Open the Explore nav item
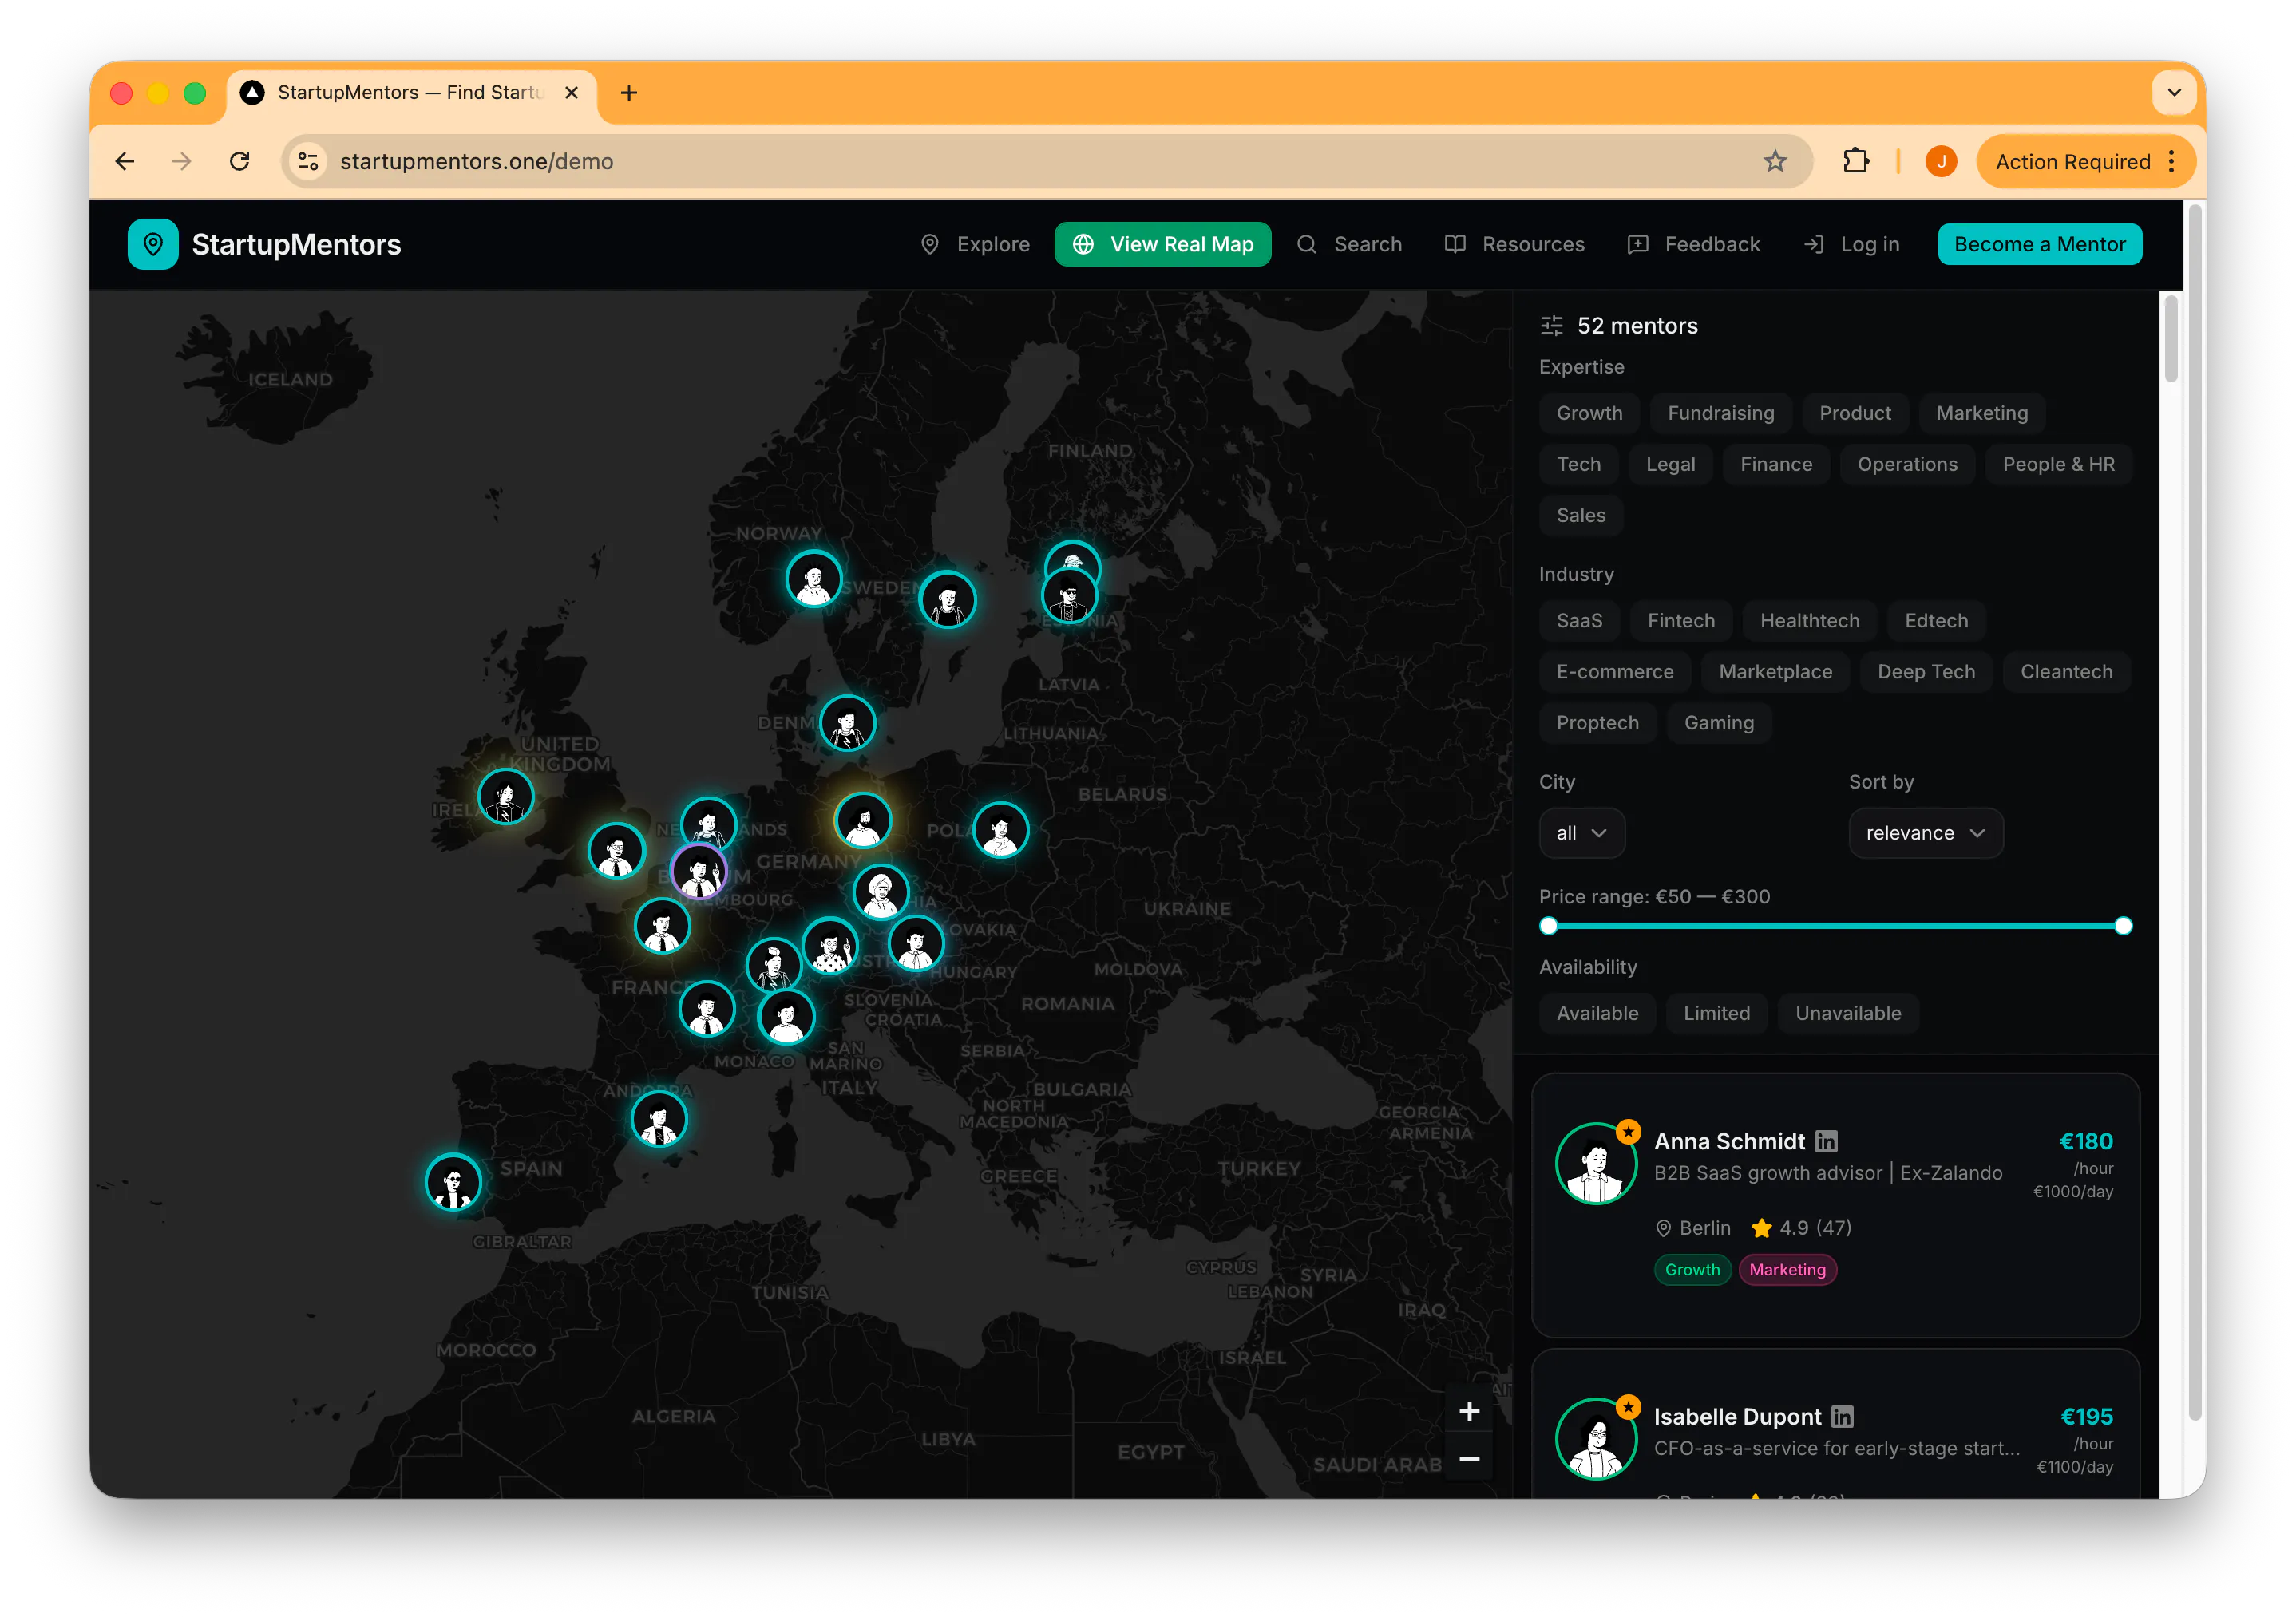2296x1617 pixels. (974, 244)
